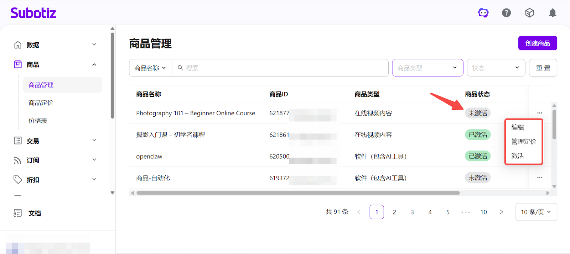Viewport: 570px width, 254px height.
Task: Go to next page arrow in pagination
Action: tap(501, 212)
